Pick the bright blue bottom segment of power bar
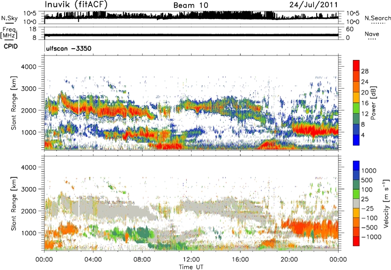 coord(356,140)
